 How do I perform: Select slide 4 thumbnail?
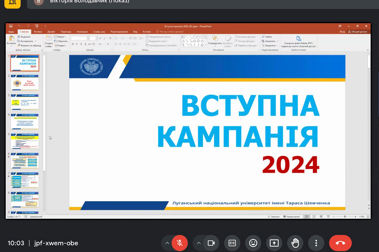click(x=24, y=121)
